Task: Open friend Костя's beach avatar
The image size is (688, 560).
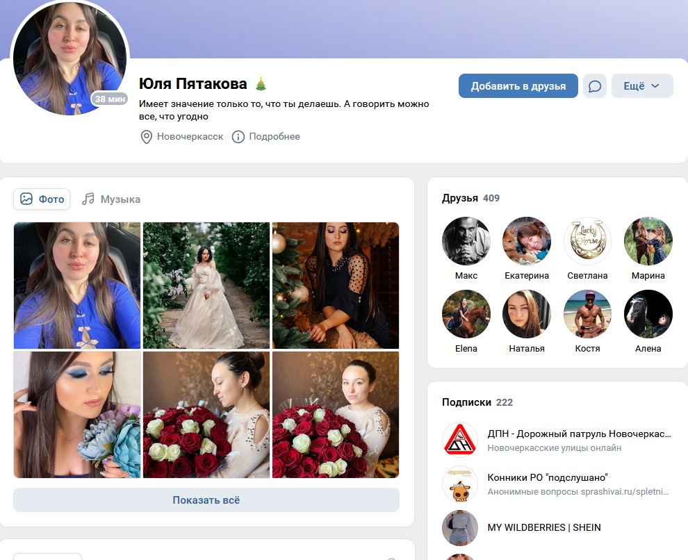Action: pyautogui.click(x=587, y=313)
